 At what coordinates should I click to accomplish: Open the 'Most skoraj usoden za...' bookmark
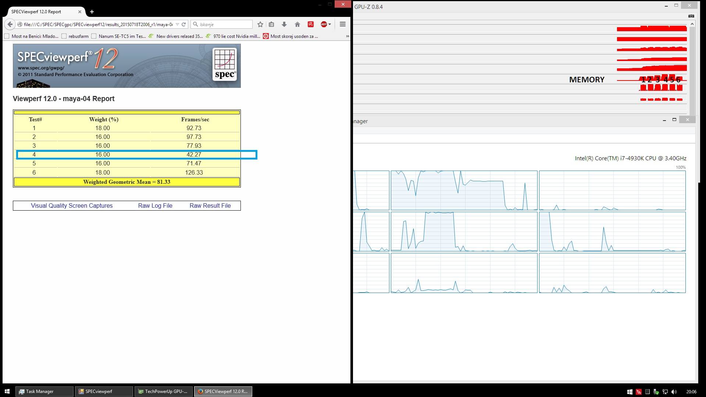pos(290,36)
